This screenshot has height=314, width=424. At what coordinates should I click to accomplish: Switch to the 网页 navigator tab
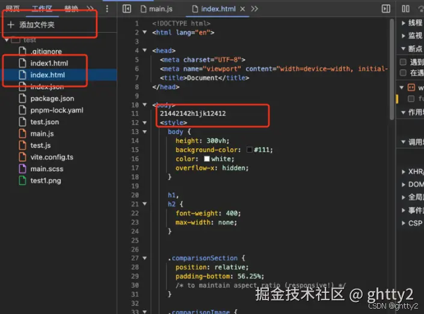pos(13,9)
